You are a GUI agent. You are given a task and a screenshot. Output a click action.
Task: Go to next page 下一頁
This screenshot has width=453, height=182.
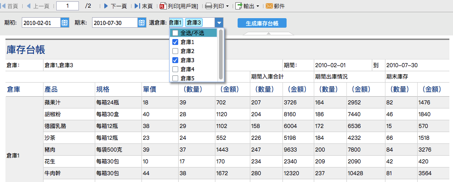pyautogui.click(x=106, y=6)
